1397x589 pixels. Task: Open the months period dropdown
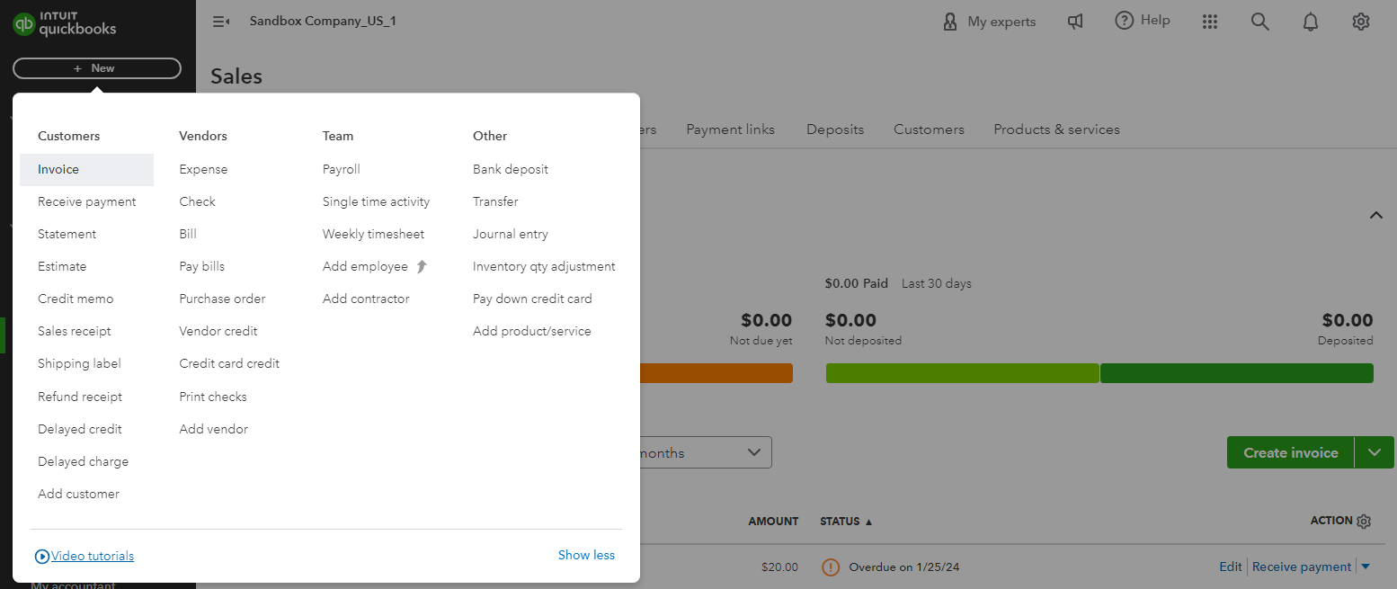pyautogui.click(x=753, y=452)
